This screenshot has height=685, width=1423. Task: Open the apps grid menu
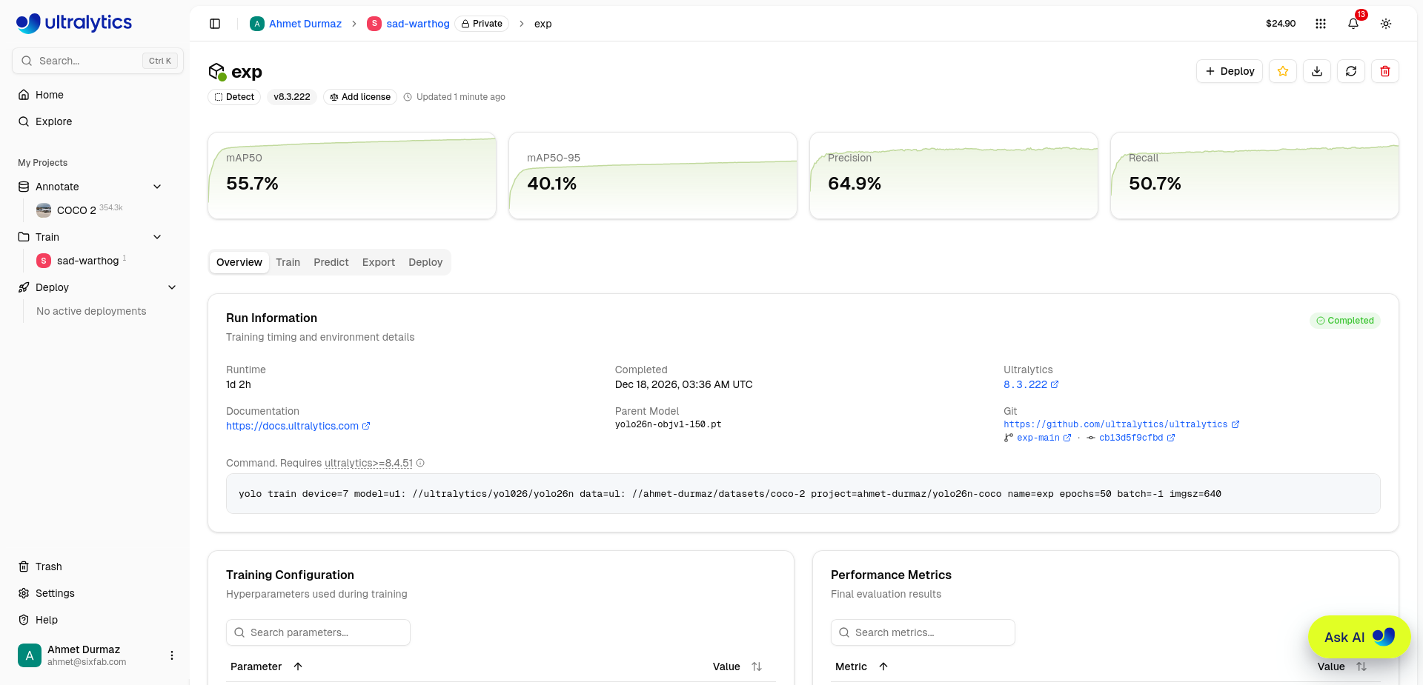pyautogui.click(x=1321, y=24)
